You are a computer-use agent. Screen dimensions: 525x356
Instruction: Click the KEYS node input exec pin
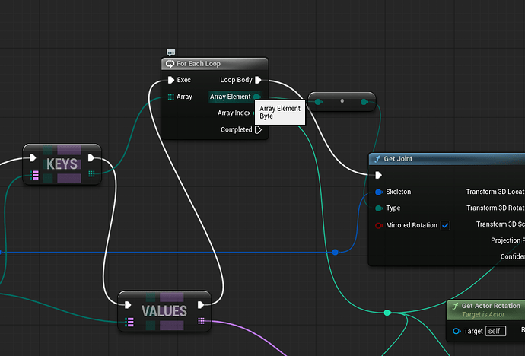click(33, 157)
